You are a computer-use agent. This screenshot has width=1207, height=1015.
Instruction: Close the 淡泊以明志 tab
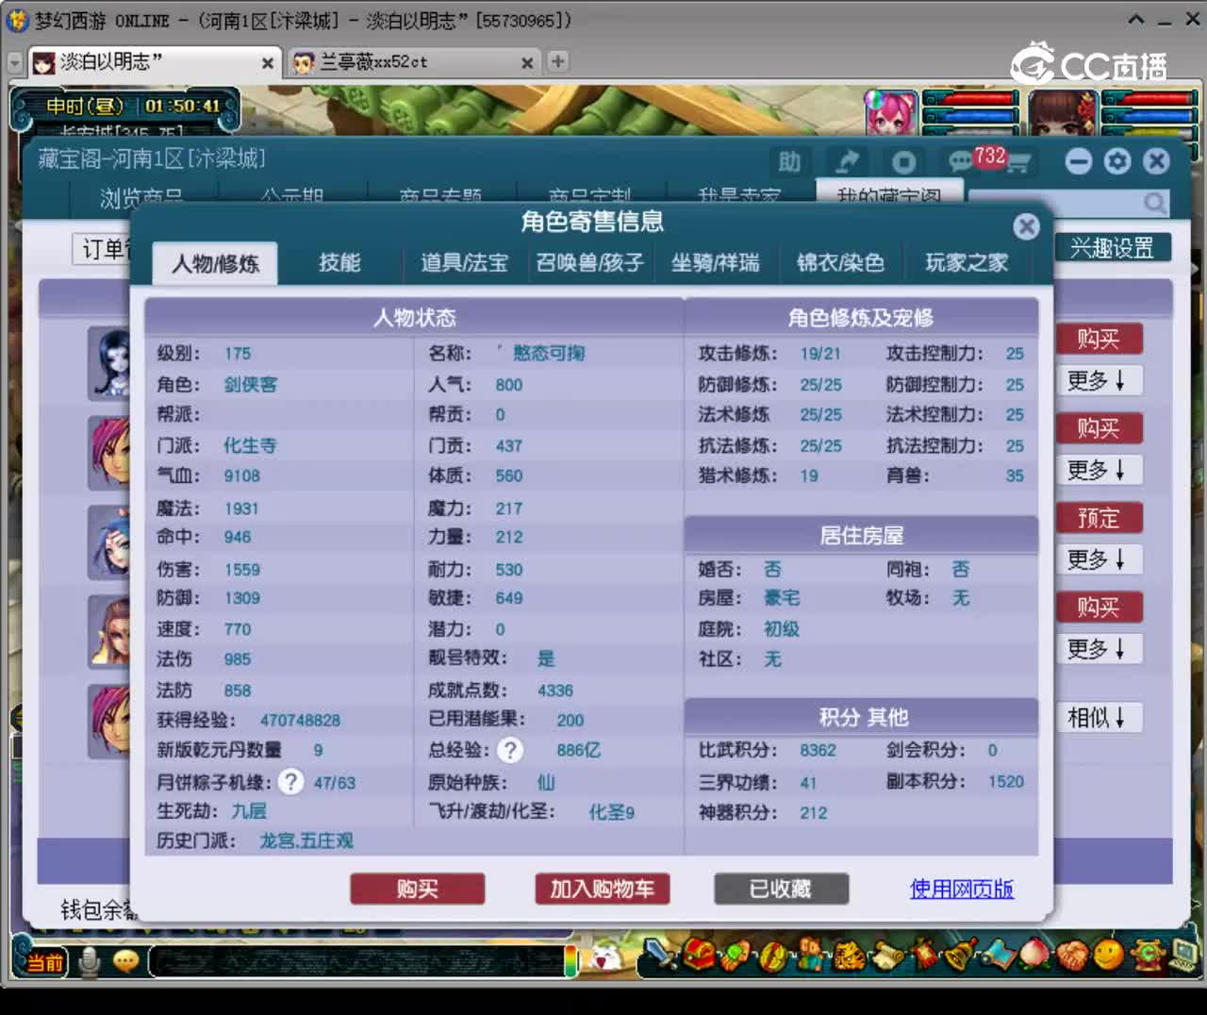tap(268, 63)
